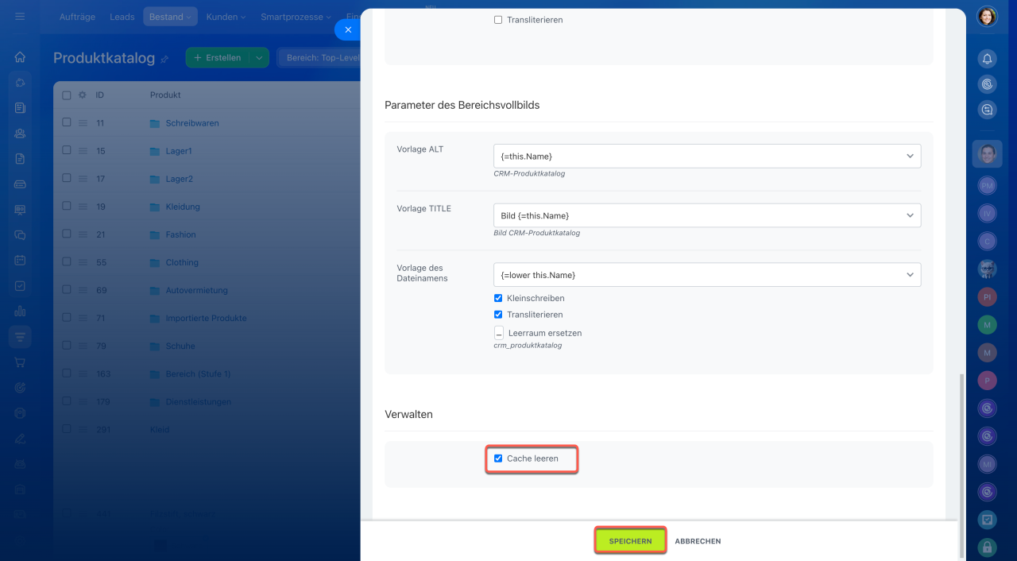Click the Leerraum ersetzen character field
The width and height of the screenshot is (1017, 561).
click(498, 333)
